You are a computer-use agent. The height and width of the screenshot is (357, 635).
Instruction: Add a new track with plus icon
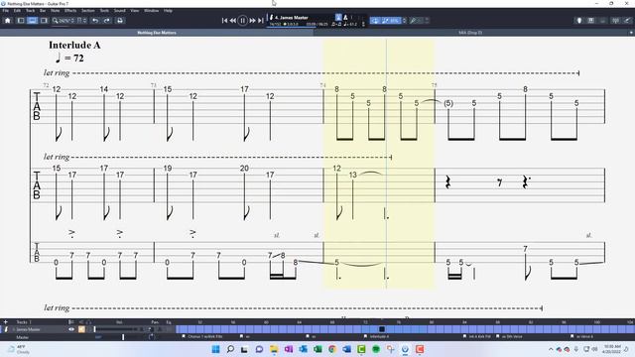tap(5, 322)
